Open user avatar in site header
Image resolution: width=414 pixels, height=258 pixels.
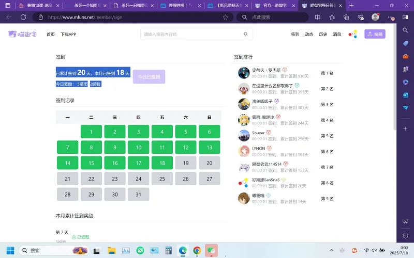click(353, 34)
